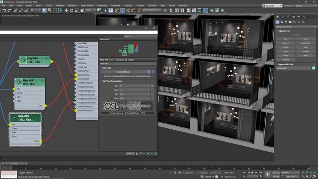Go to the start frame
Screen dimensions: 318x179
[x=244, y=173]
